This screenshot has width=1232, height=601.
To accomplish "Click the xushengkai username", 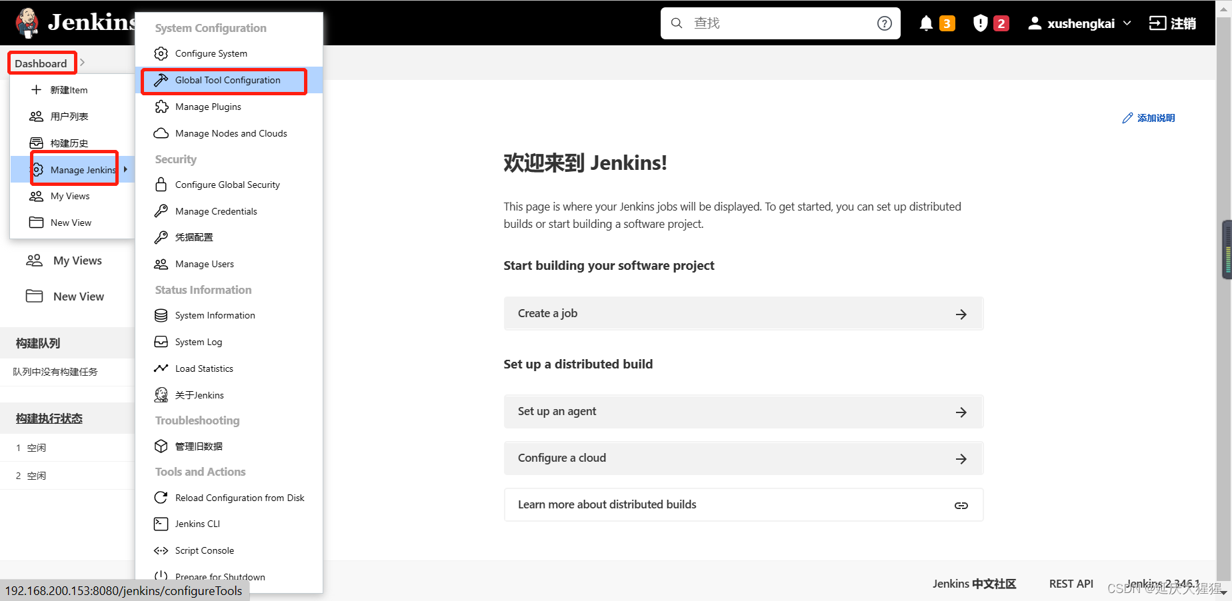I will (1081, 23).
